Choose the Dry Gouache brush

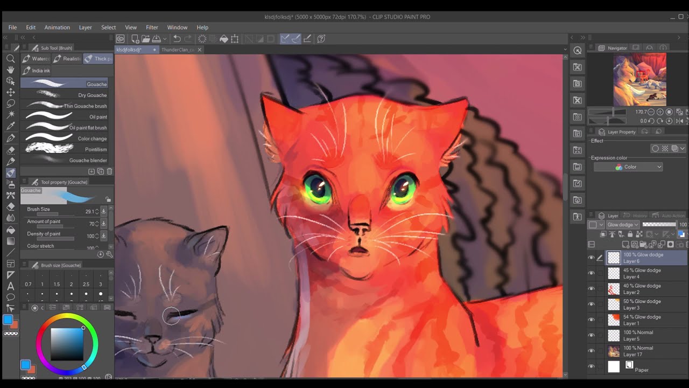pyautogui.click(x=65, y=95)
